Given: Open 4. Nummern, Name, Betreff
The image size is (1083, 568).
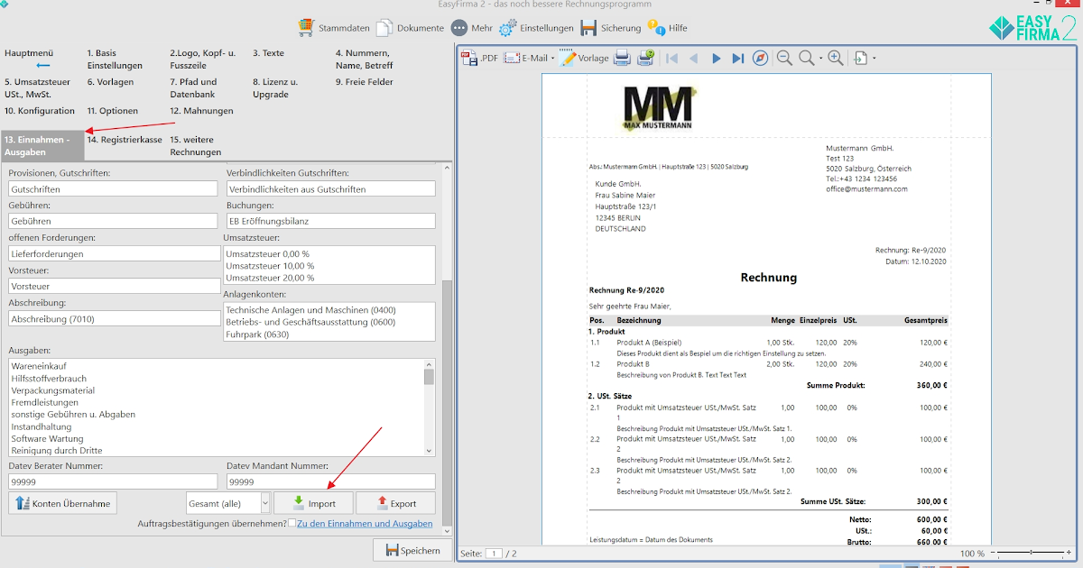Looking at the screenshot, I should (365, 60).
